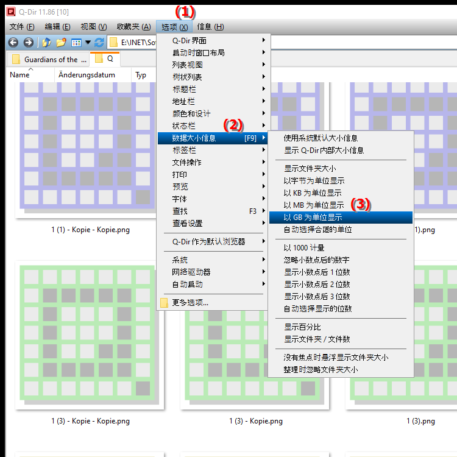Open the 视图 (V) menu
Image resolution: width=457 pixels, height=457 pixels.
pos(94,27)
